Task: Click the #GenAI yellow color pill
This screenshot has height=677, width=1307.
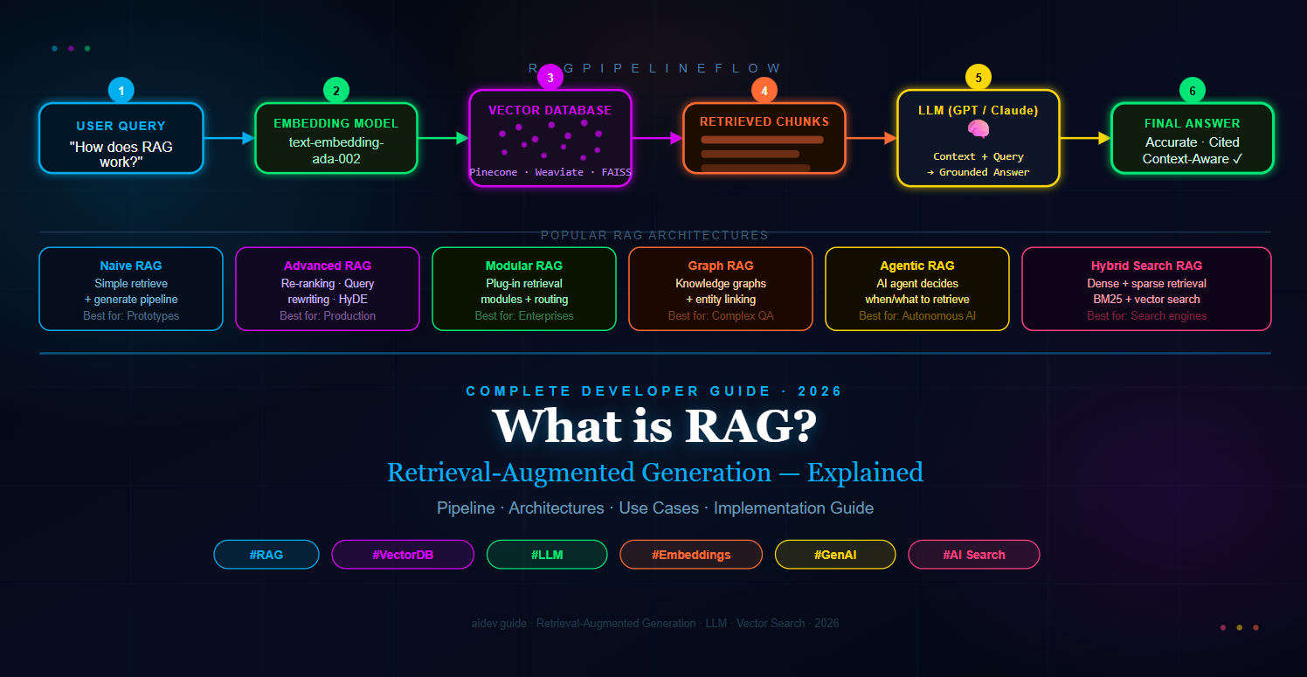Action: 835,554
